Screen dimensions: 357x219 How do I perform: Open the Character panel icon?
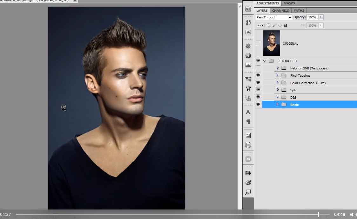pyautogui.click(x=248, y=112)
